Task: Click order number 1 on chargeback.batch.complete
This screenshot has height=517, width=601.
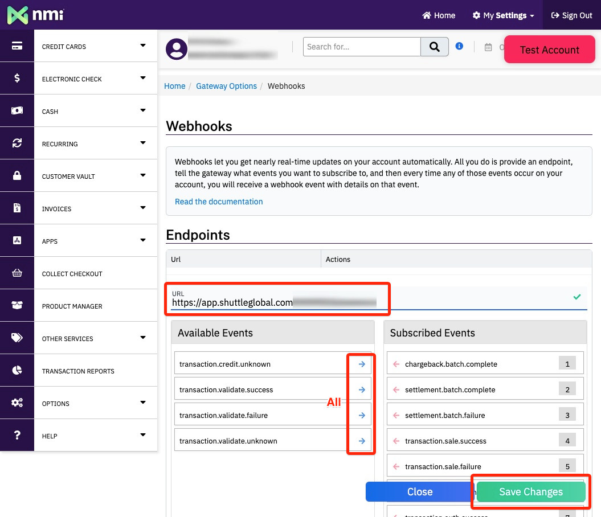Action: click(567, 364)
